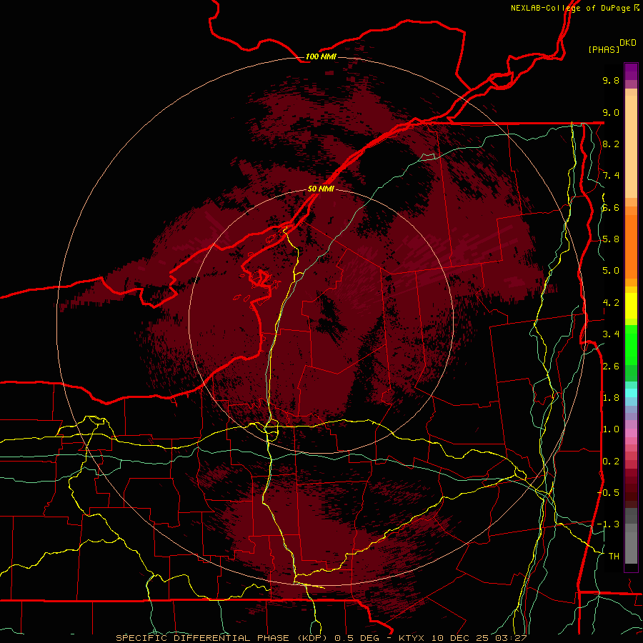This screenshot has width=643, height=643.
Task: Click the 4.2 legend value
Action: coord(611,303)
